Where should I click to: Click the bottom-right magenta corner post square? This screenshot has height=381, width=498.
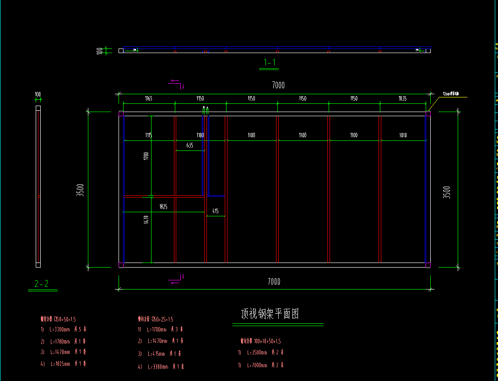[x=428, y=265]
